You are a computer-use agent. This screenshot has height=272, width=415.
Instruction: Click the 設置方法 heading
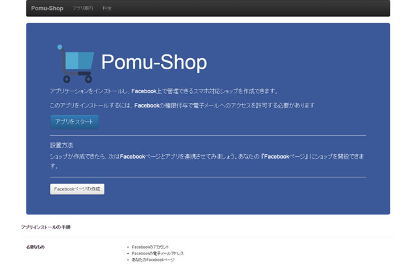pyautogui.click(x=62, y=145)
